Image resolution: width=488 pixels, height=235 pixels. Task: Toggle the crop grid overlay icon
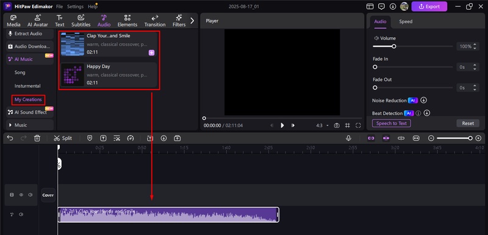[347, 125]
